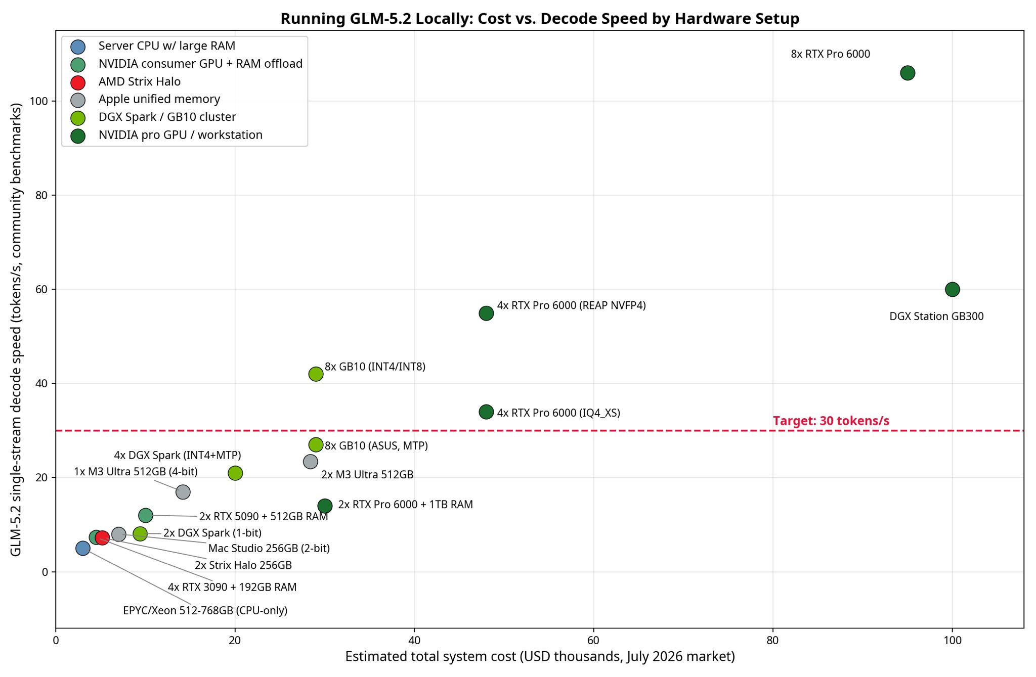This screenshot has width=1036, height=677.
Task: Click the 'Mac Studio 256GB (2-bit)' label
Action: point(269,549)
